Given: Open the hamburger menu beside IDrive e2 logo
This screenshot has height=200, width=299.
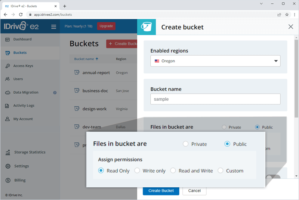Looking at the screenshot, I should coord(53,26).
